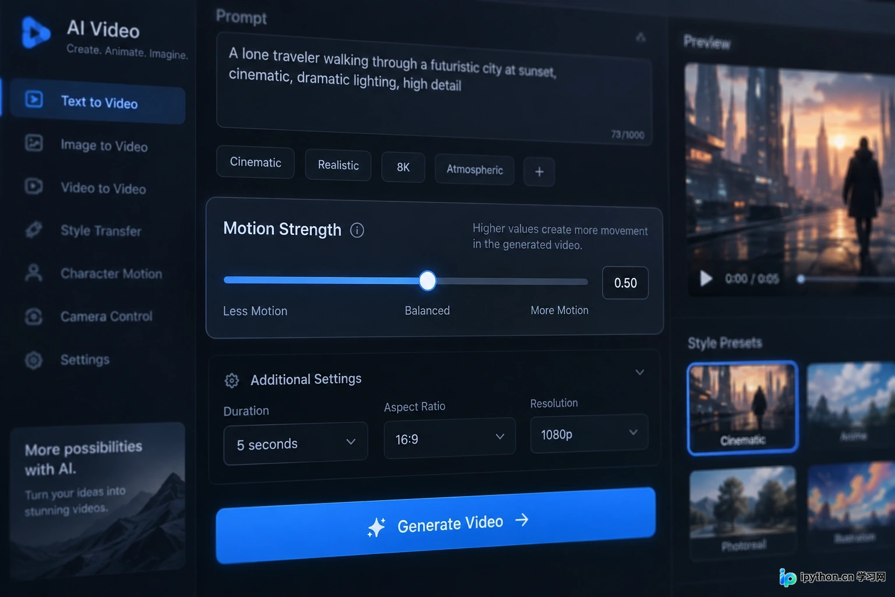Click the "Less Motion" slider label

(255, 311)
